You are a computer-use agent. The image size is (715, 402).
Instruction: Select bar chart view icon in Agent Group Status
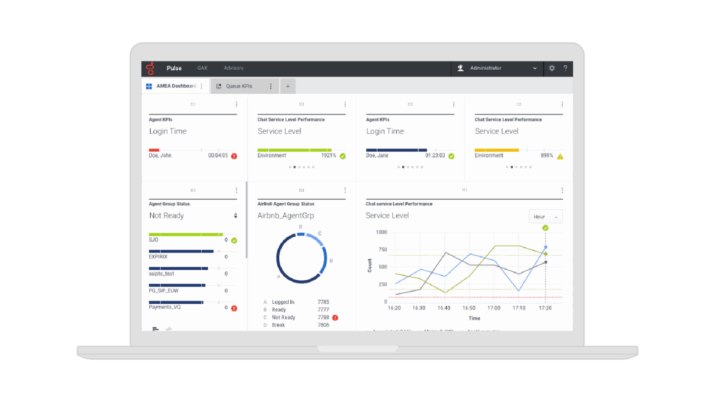click(x=155, y=329)
